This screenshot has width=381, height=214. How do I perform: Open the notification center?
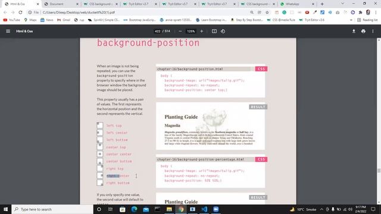pyautogui.click(x=373, y=209)
